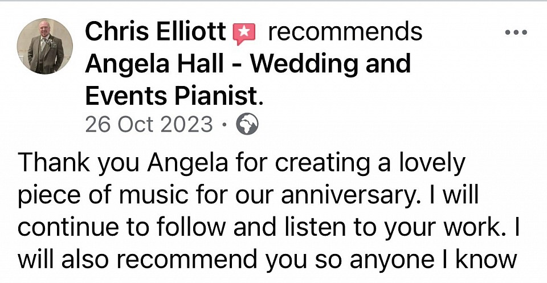Click the word "recommends" in the header

[345, 32]
